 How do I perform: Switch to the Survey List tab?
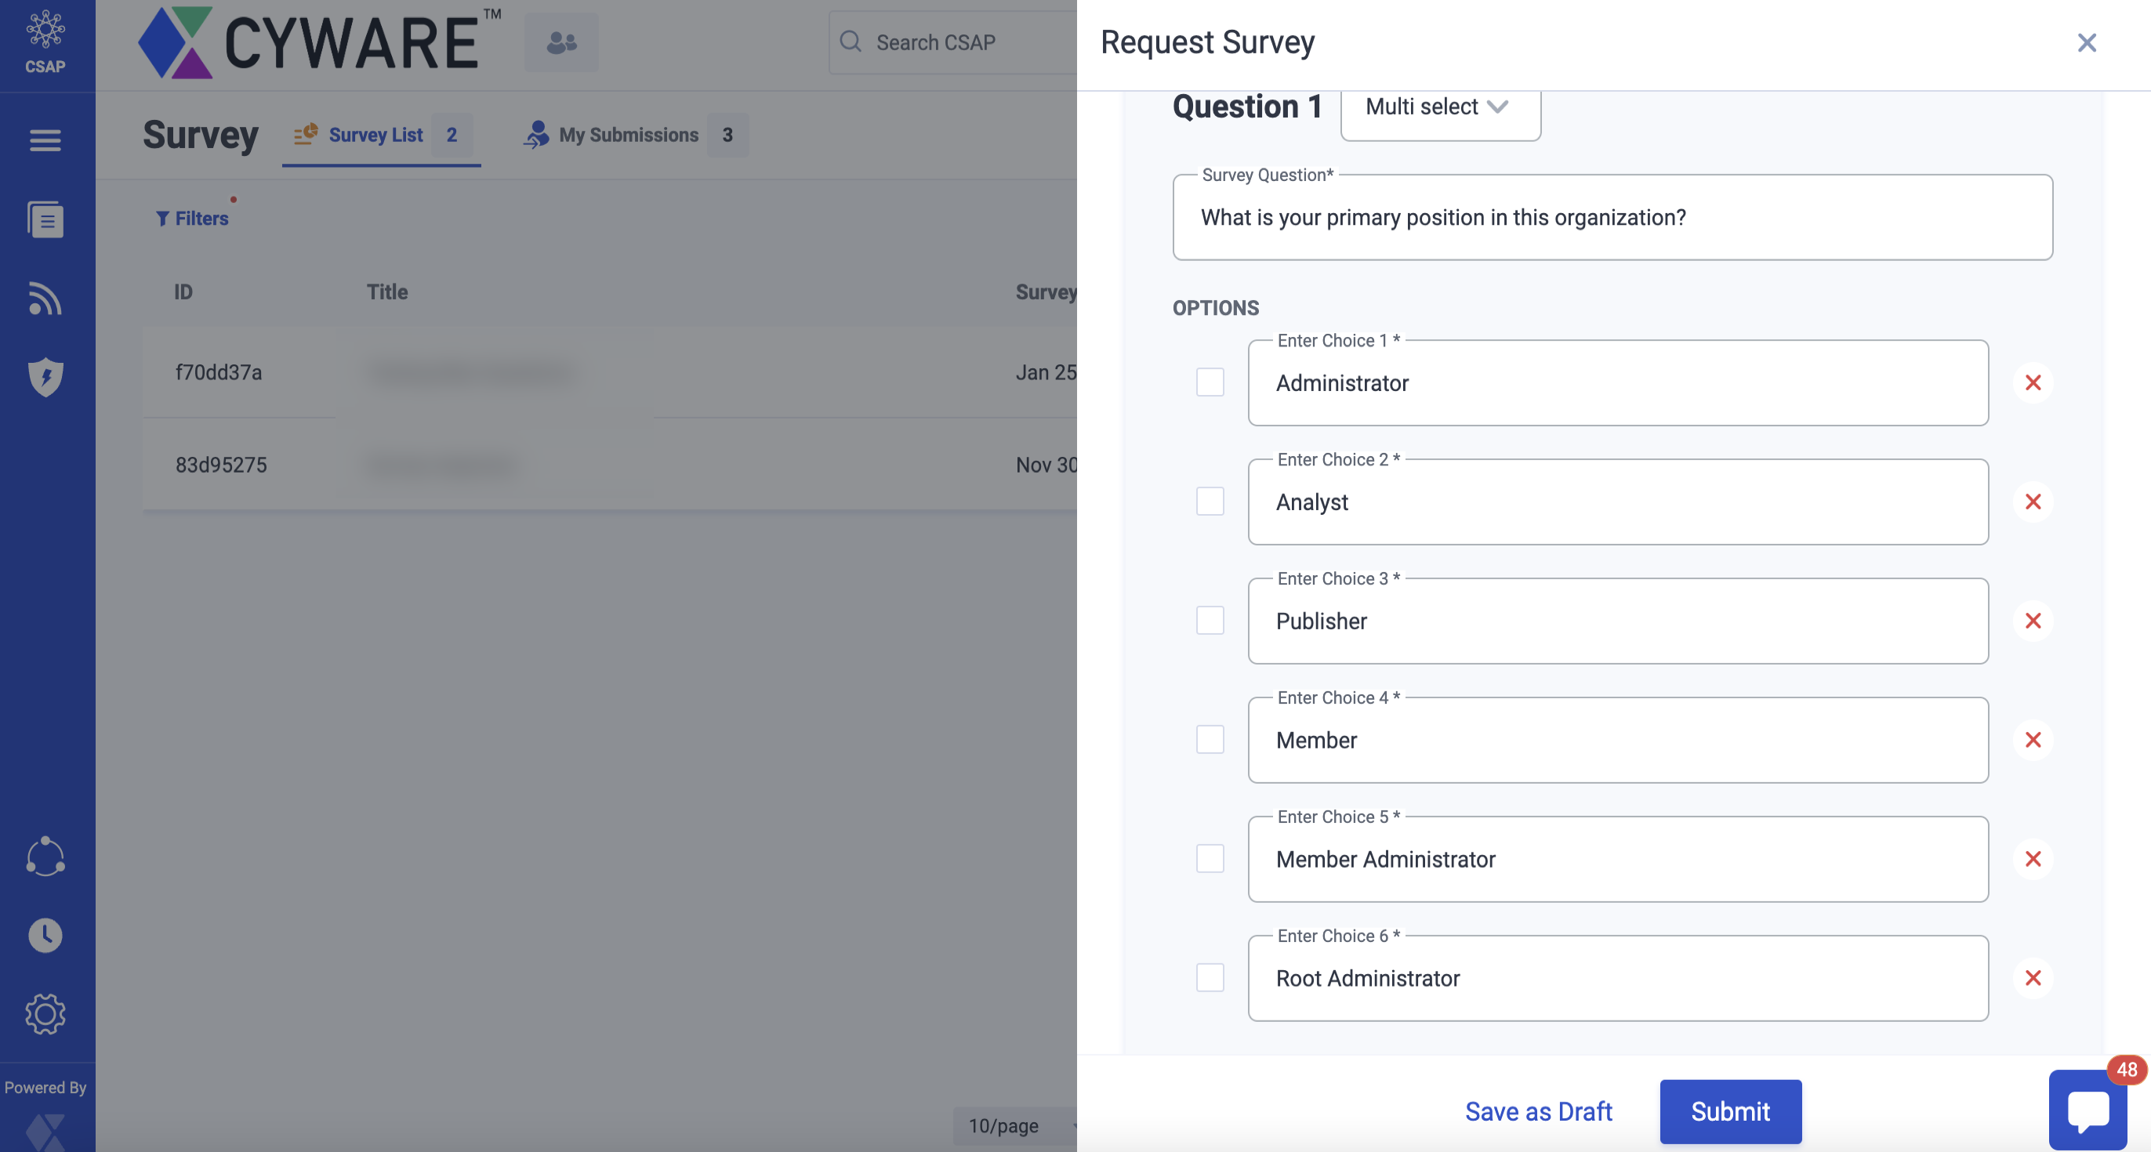375,135
